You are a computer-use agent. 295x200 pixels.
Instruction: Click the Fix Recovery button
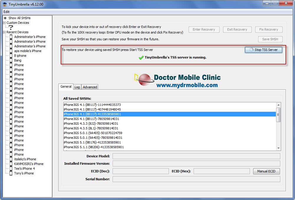(x=269, y=29)
